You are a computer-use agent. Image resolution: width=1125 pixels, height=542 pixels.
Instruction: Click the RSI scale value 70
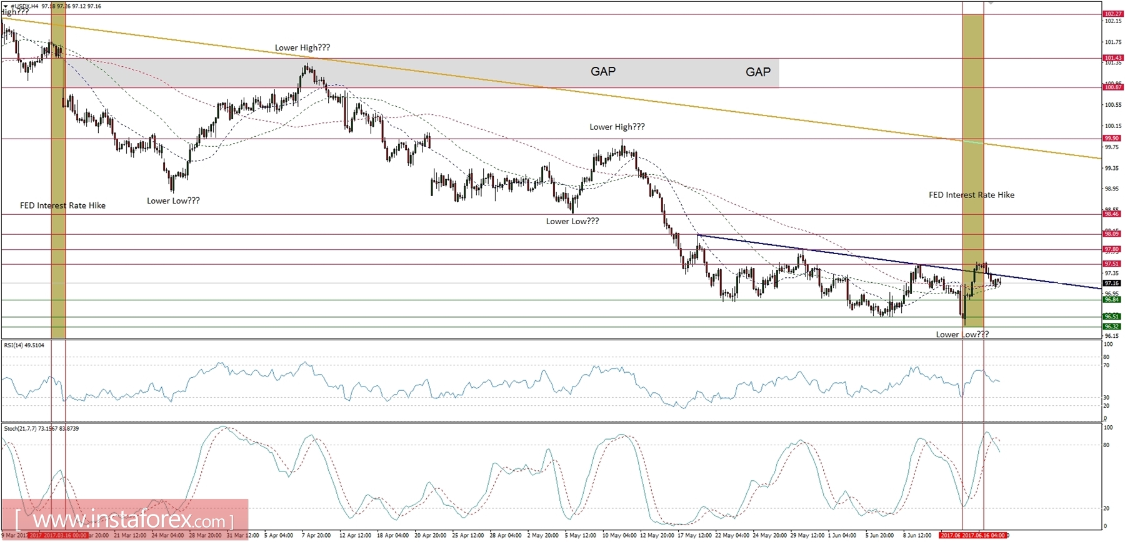(1107, 365)
